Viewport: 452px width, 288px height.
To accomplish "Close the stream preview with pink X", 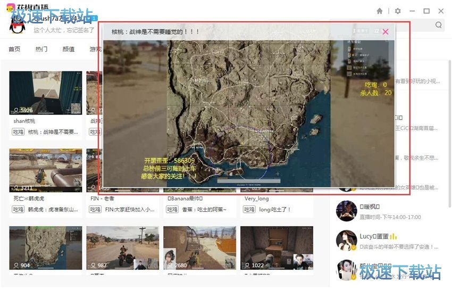I will 386,32.
